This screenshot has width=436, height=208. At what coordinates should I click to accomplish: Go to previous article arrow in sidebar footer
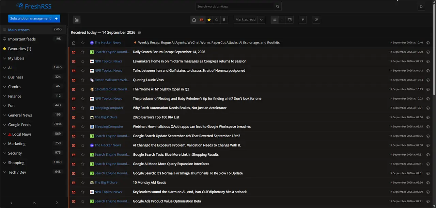point(11,203)
